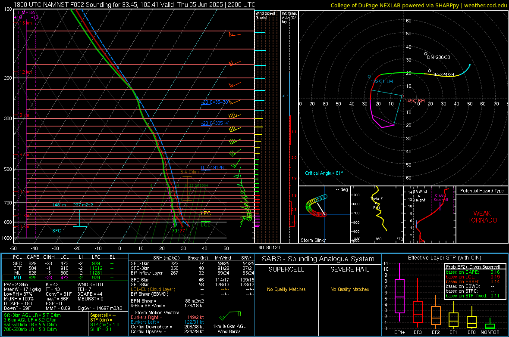Click the 0 C=19126' freezing level label
This screenshot has width=509, height=337.
pos(213,167)
